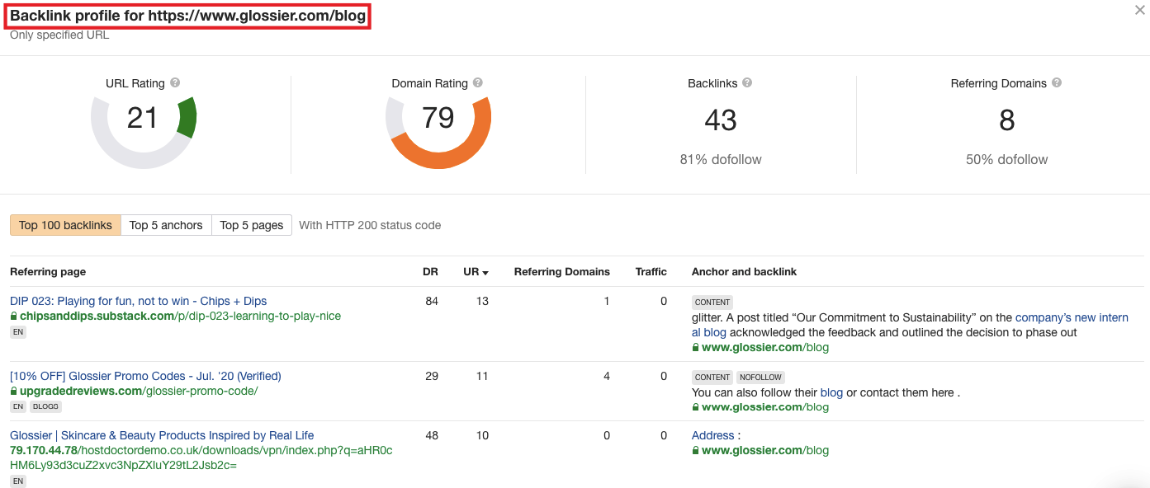Image resolution: width=1150 pixels, height=488 pixels.
Task: Click UR value 11 in promo codes row
Action: 482,376
